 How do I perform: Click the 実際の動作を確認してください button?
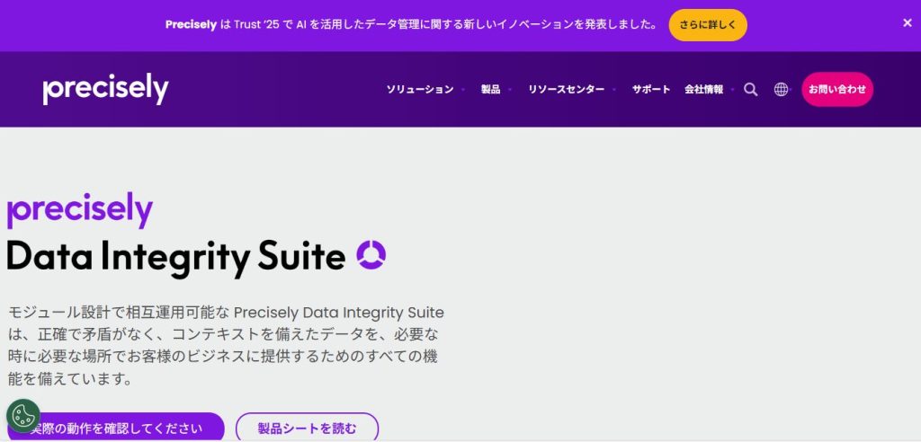click(x=116, y=428)
